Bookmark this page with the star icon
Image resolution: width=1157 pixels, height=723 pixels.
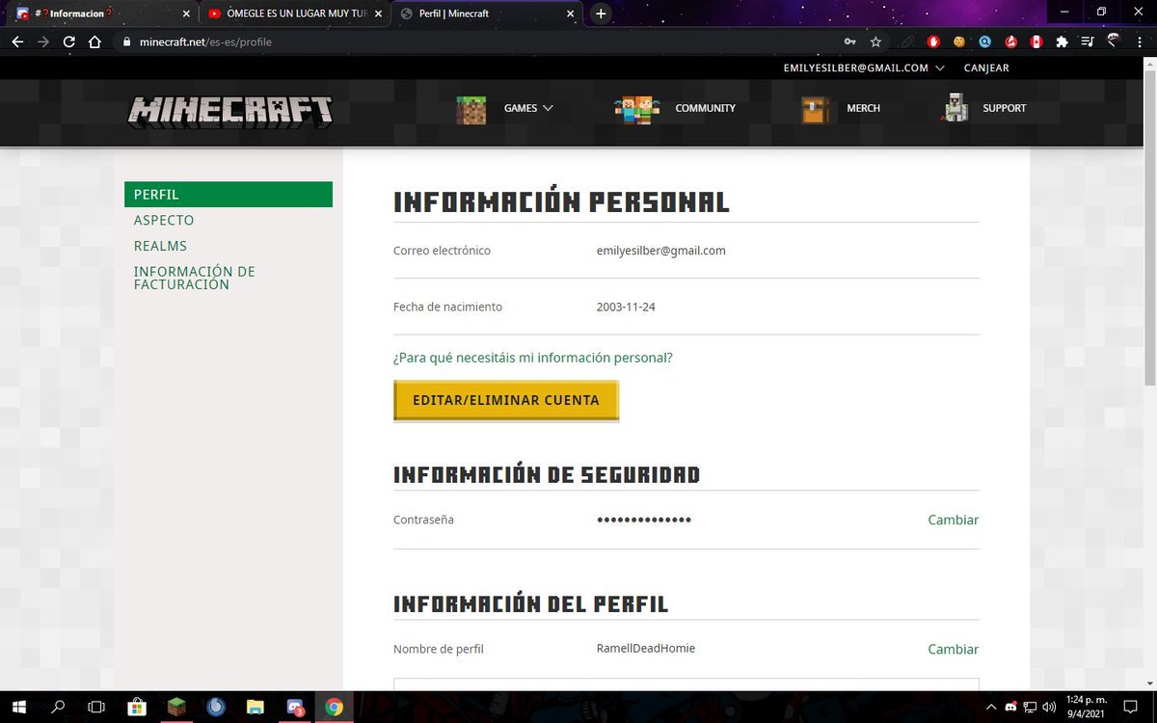pos(875,41)
